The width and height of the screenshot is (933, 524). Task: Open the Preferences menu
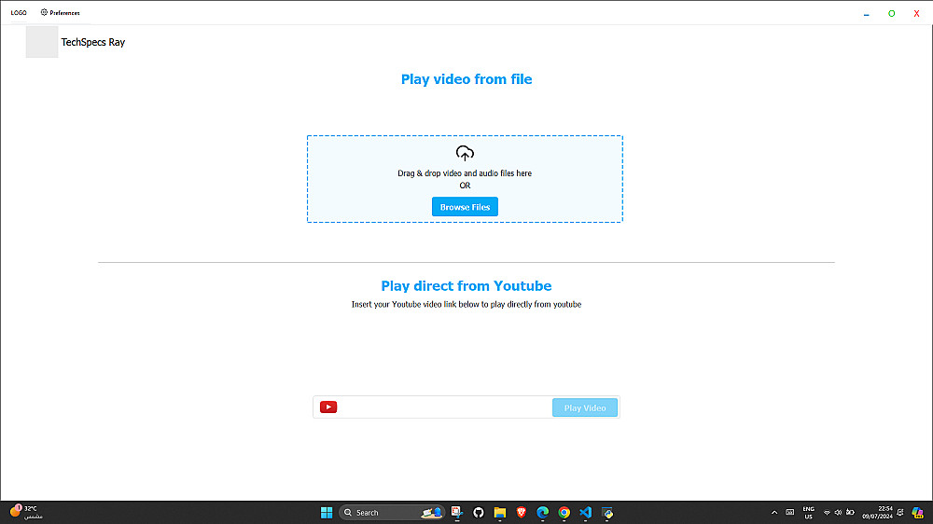pos(60,12)
